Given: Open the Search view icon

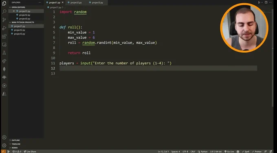Looking at the screenshot, I should [4, 12].
